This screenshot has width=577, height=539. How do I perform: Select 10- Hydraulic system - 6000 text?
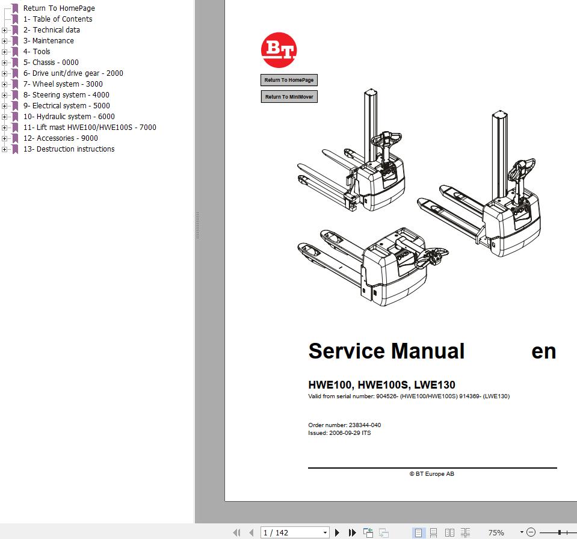click(x=69, y=117)
